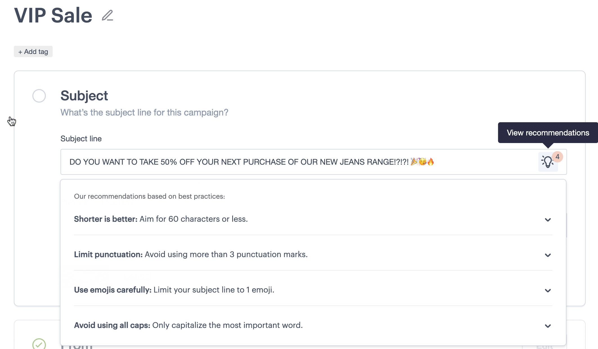This screenshot has height=349, width=598.
Task: Click the pencil icon to rename VIP Sale
Action: [107, 15]
